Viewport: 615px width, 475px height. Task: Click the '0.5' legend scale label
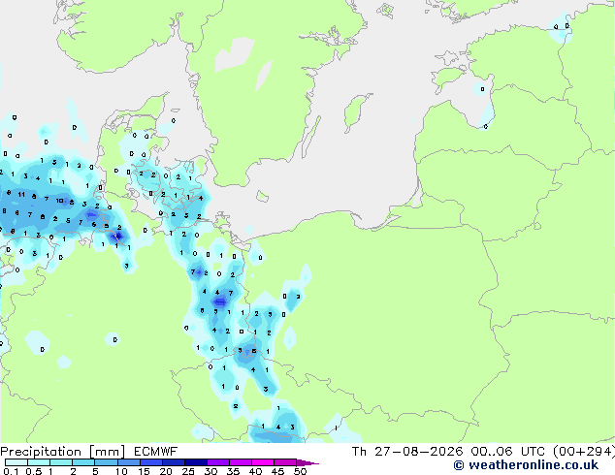tap(34, 471)
